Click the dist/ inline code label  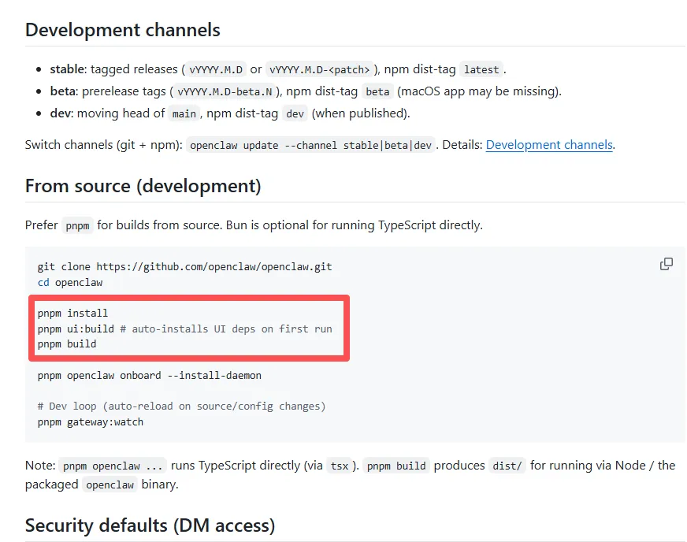(x=507, y=466)
